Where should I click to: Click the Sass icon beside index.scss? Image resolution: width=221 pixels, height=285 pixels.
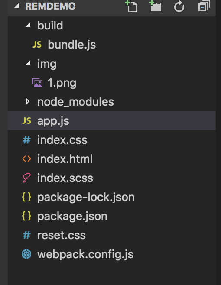26,178
